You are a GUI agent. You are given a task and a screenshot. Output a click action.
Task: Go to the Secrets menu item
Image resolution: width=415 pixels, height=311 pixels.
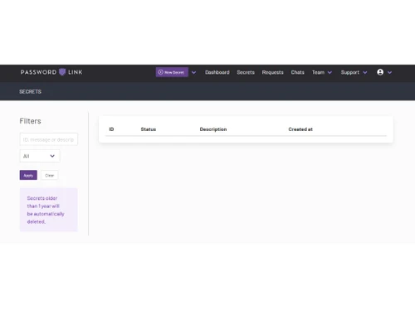click(246, 72)
